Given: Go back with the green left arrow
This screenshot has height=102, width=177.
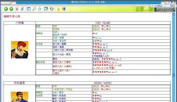Looking at the screenshot, I should [6, 9].
